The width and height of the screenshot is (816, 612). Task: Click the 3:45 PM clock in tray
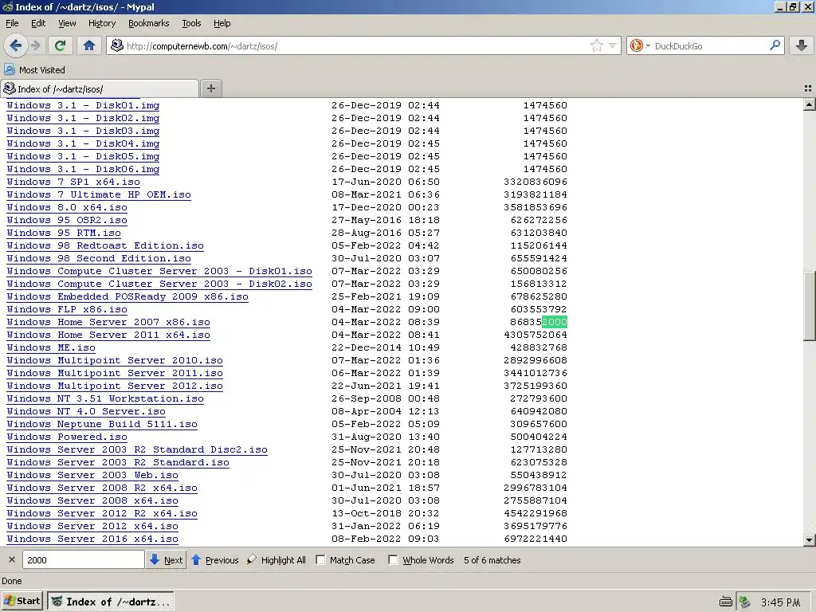(780, 602)
